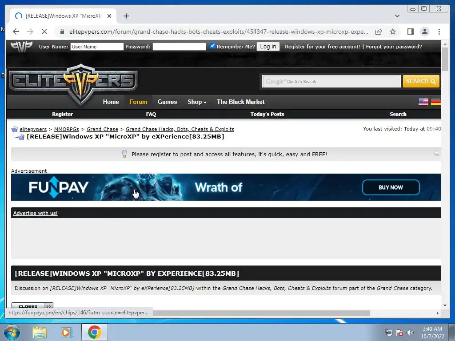Open Chrome profile avatar menu
The height and width of the screenshot is (341, 455).
[x=425, y=32]
